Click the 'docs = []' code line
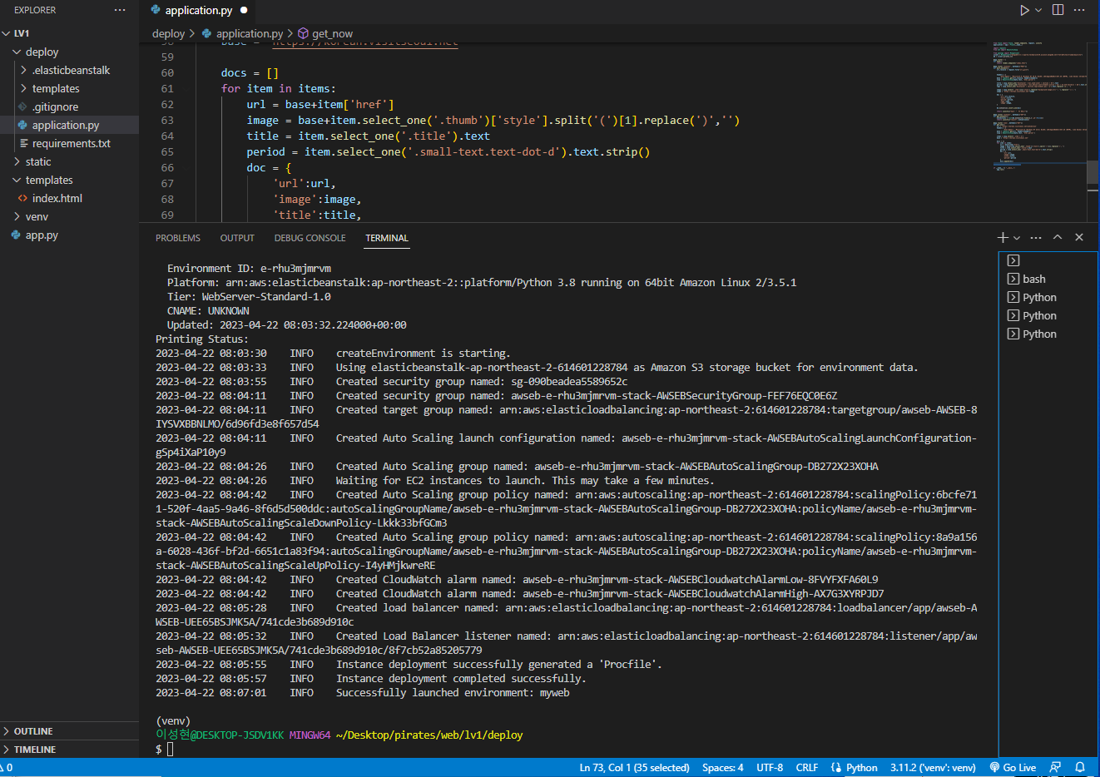This screenshot has width=1100, height=777. click(x=250, y=72)
